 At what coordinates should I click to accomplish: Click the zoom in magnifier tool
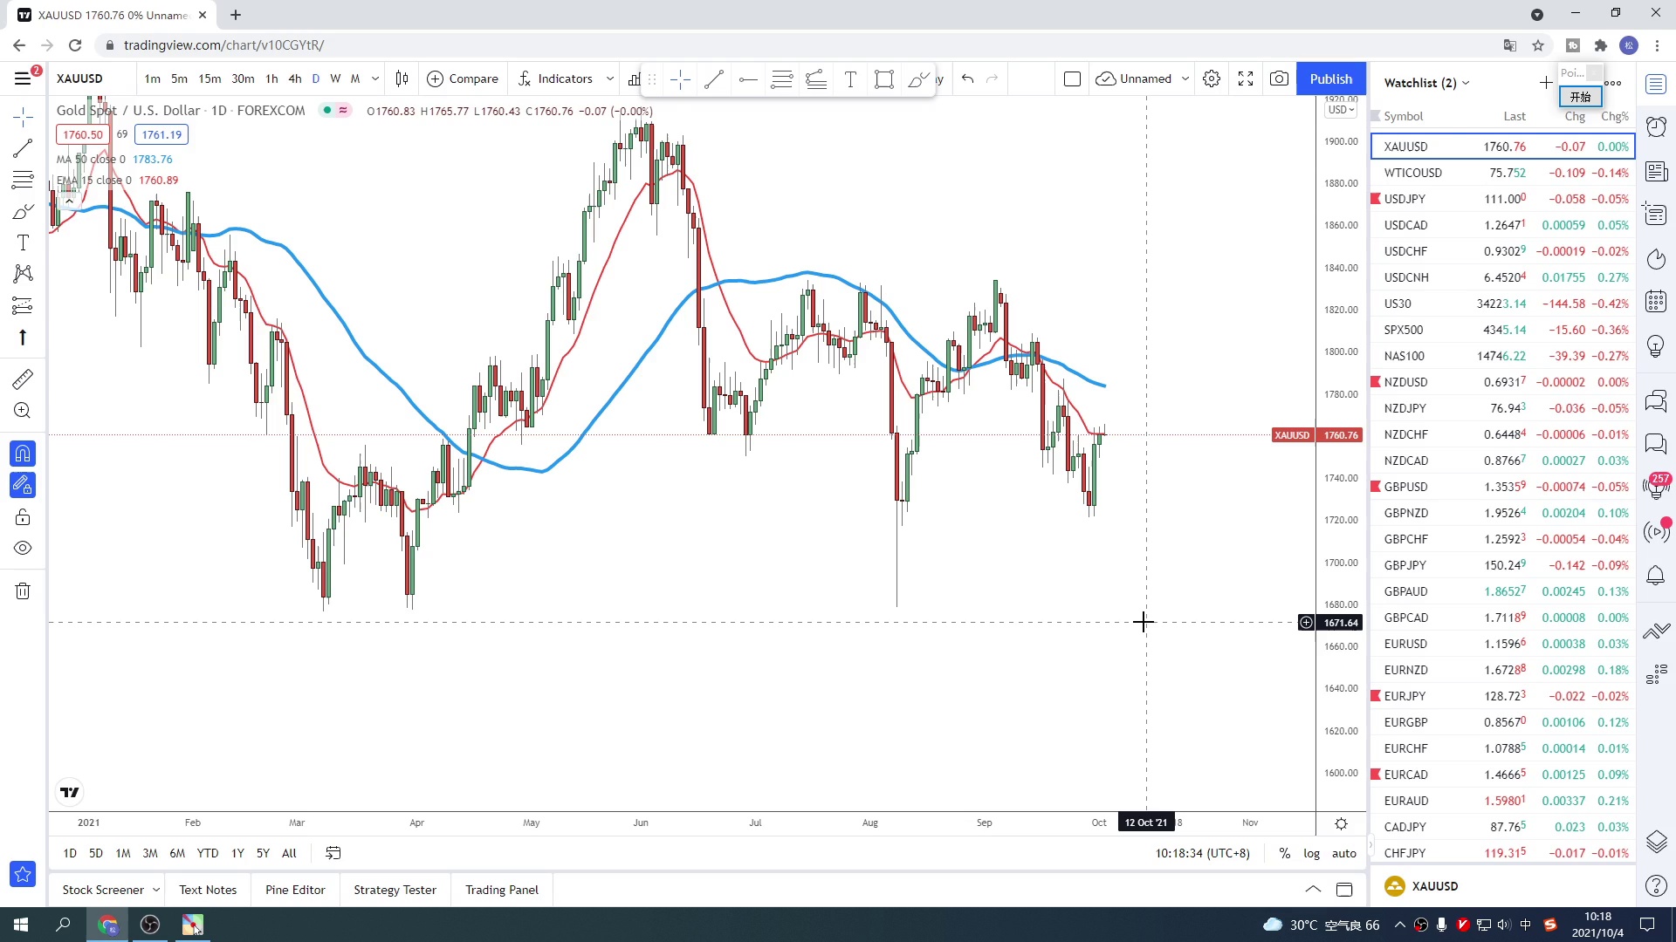coord(23,411)
